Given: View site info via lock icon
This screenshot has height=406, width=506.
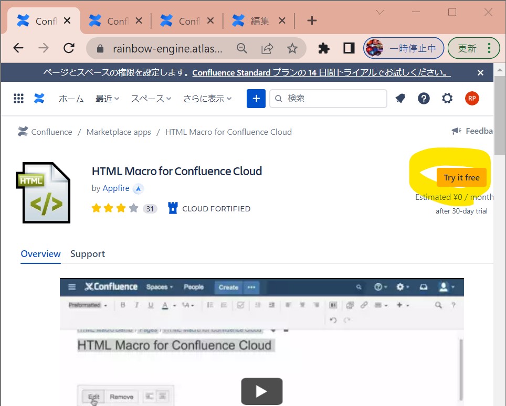Looking at the screenshot, I should [100, 49].
